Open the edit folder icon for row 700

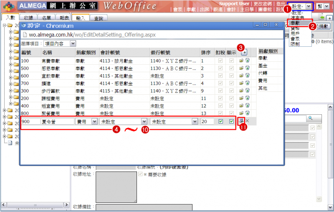coord(241,83)
